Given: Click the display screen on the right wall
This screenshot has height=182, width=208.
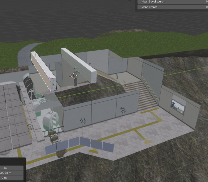Looking at the screenshot, I should [x=178, y=106].
